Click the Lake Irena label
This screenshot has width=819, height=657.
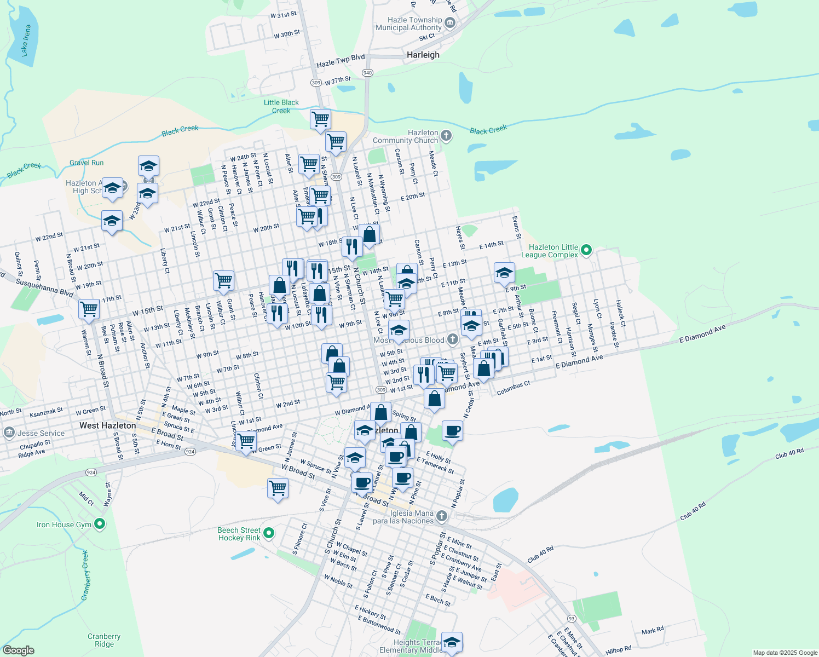point(25,40)
